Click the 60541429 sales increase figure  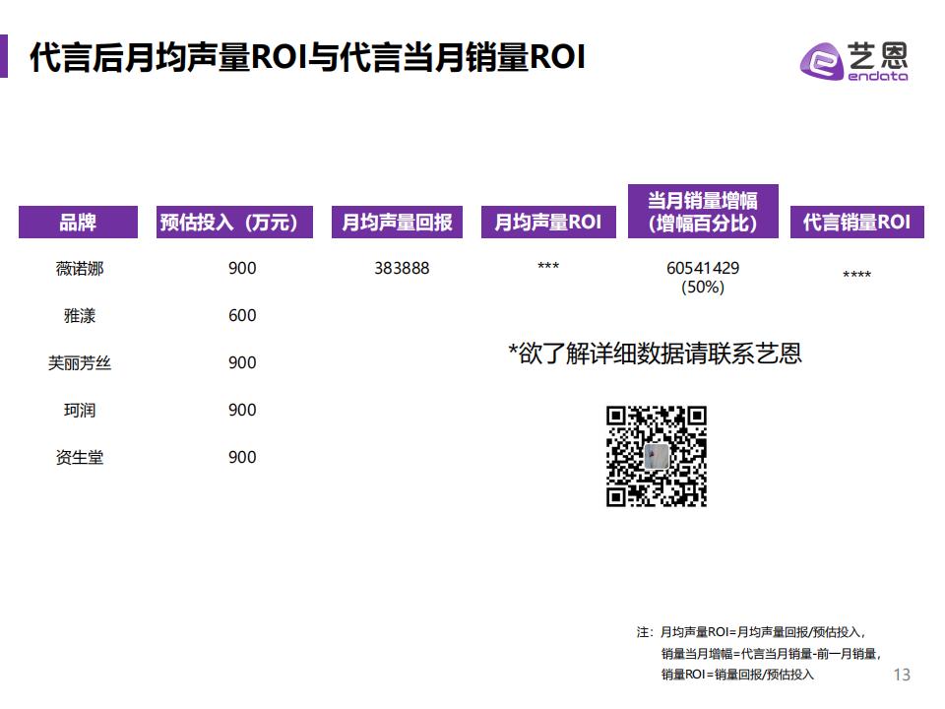click(x=703, y=268)
